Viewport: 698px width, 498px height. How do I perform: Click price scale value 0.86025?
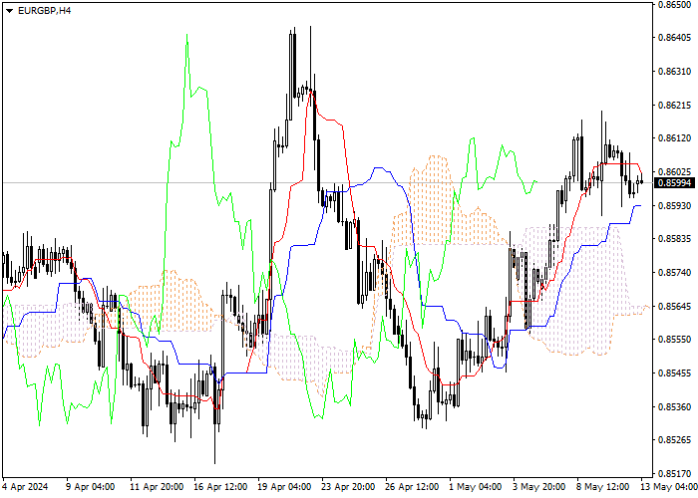tap(674, 171)
